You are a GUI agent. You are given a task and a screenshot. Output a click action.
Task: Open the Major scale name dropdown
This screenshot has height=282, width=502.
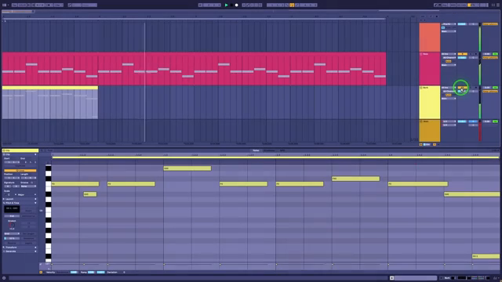point(27,194)
